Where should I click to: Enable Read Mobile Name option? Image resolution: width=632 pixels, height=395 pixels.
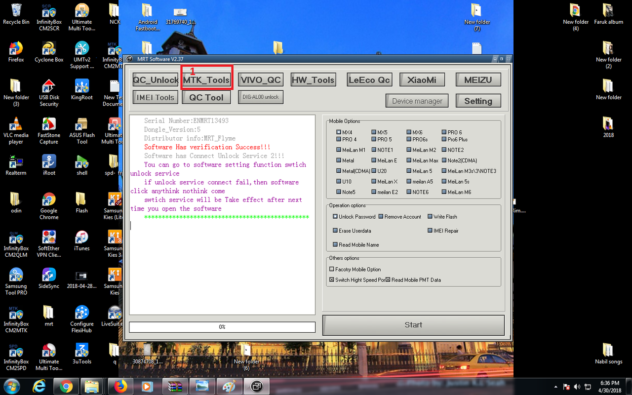(355, 245)
